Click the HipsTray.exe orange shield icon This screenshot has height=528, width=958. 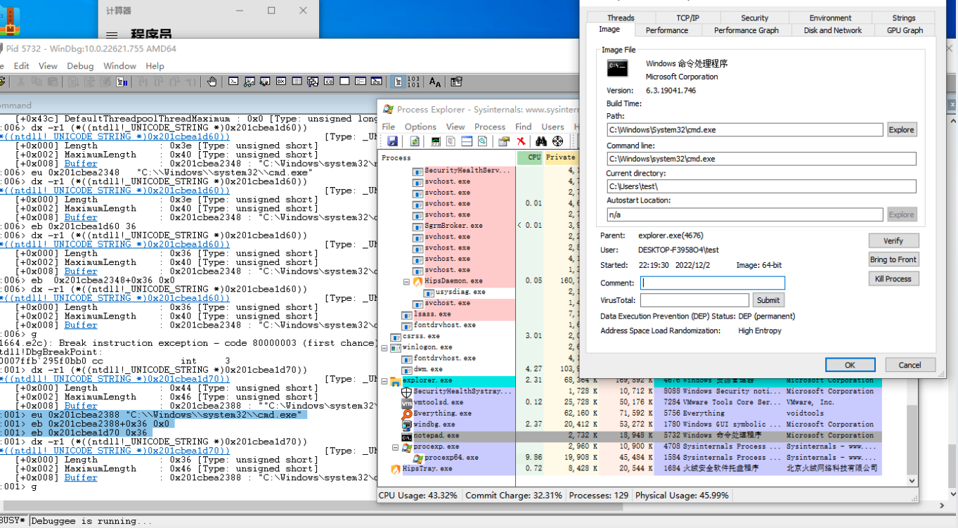click(x=395, y=468)
